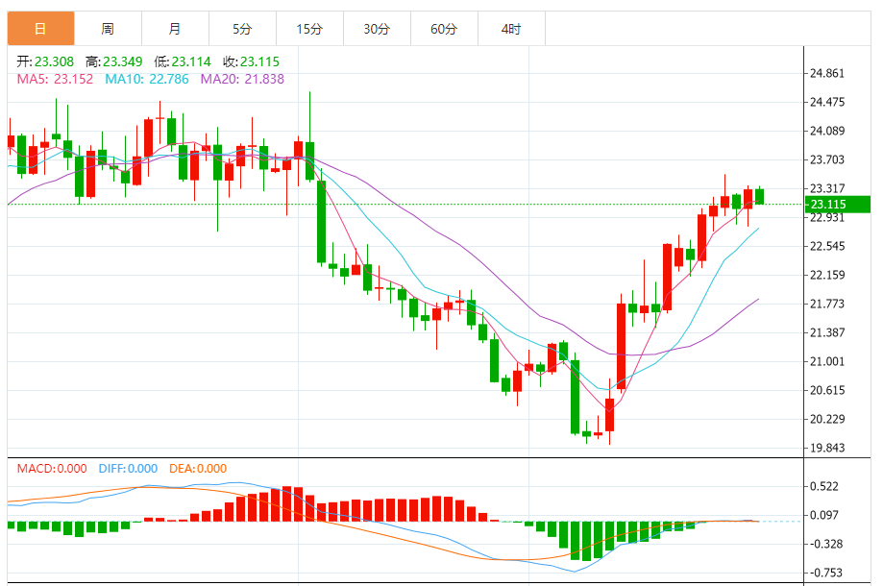The image size is (883, 586).
Task: Click the tall red candle rising from 20.9 to 21.8
Action: click(621, 346)
